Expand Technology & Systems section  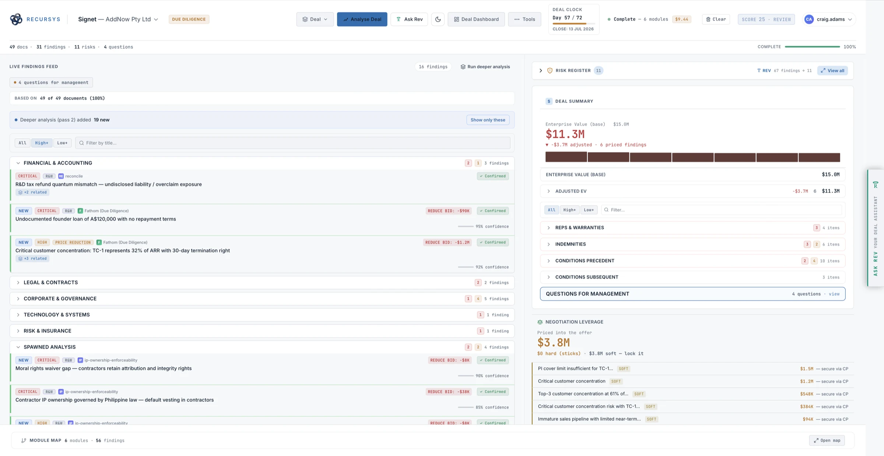click(x=18, y=315)
